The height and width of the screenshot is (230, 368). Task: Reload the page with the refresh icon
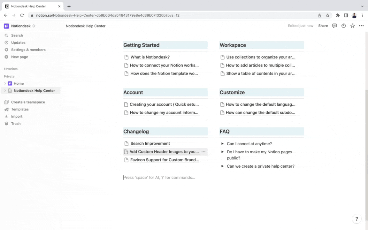coord(22,15)
